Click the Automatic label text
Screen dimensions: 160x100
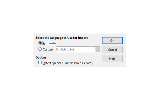(49, 43)
